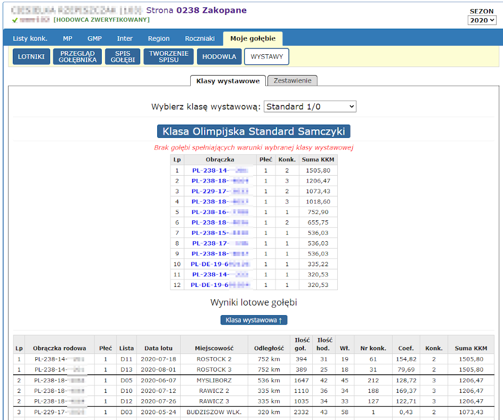This screenshot has width=503, height=420.
Task: Open PRZEGLĄD GOŁĘBNIKA section
Action: (78, 56)
